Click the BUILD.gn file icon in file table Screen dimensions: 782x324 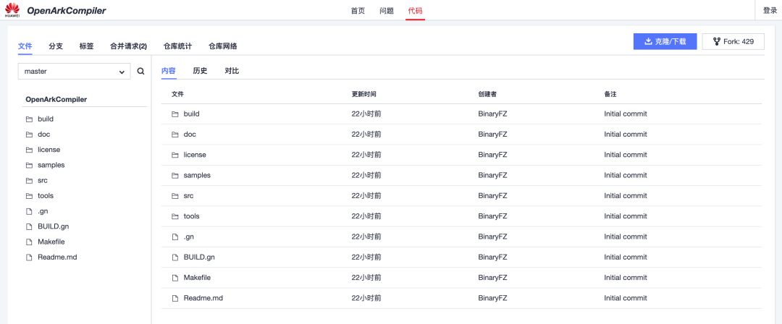click(x=175, y=257)
